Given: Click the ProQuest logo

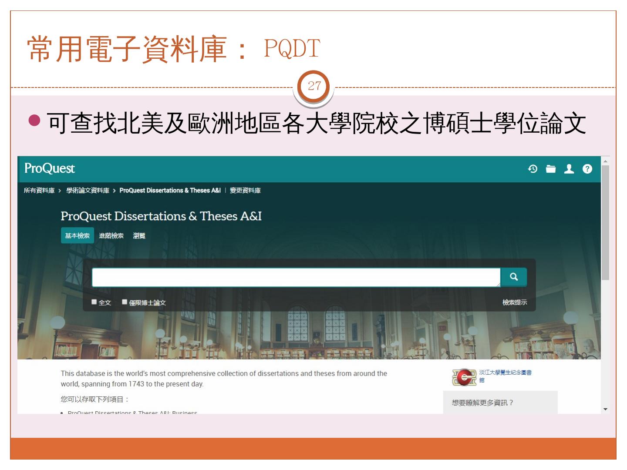Looking at the screenshot, I should pyautogui.click(x=49, y=168).
